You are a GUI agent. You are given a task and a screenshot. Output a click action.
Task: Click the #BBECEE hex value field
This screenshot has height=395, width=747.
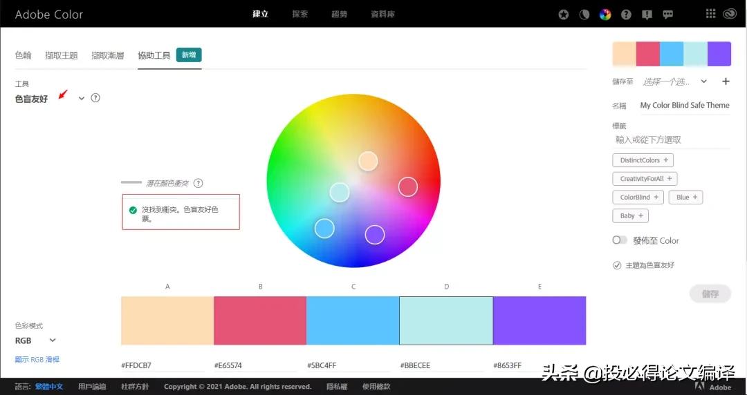pos(441,365)
